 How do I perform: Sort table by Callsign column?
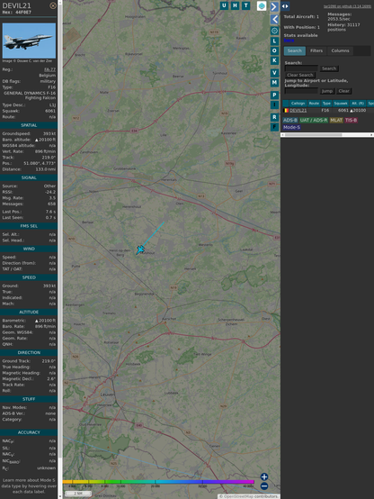298,103
